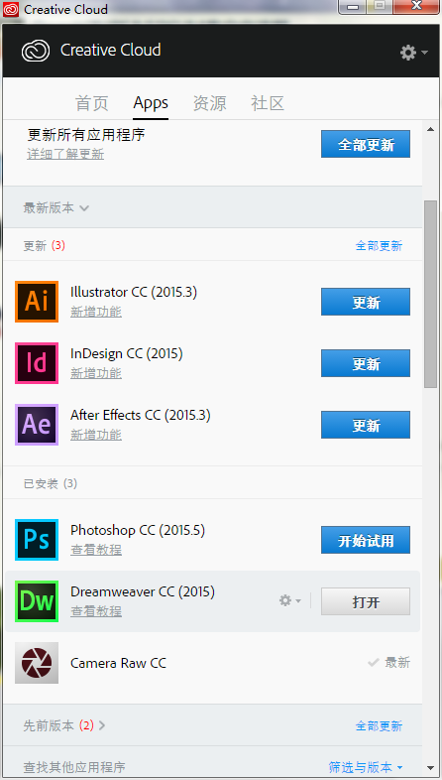Switch to the 资源 tab

(x=209, y=103)
